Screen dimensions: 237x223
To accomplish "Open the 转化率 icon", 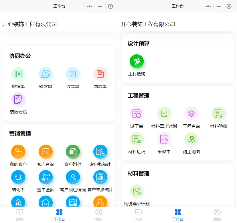I will (x=18, y=177).
